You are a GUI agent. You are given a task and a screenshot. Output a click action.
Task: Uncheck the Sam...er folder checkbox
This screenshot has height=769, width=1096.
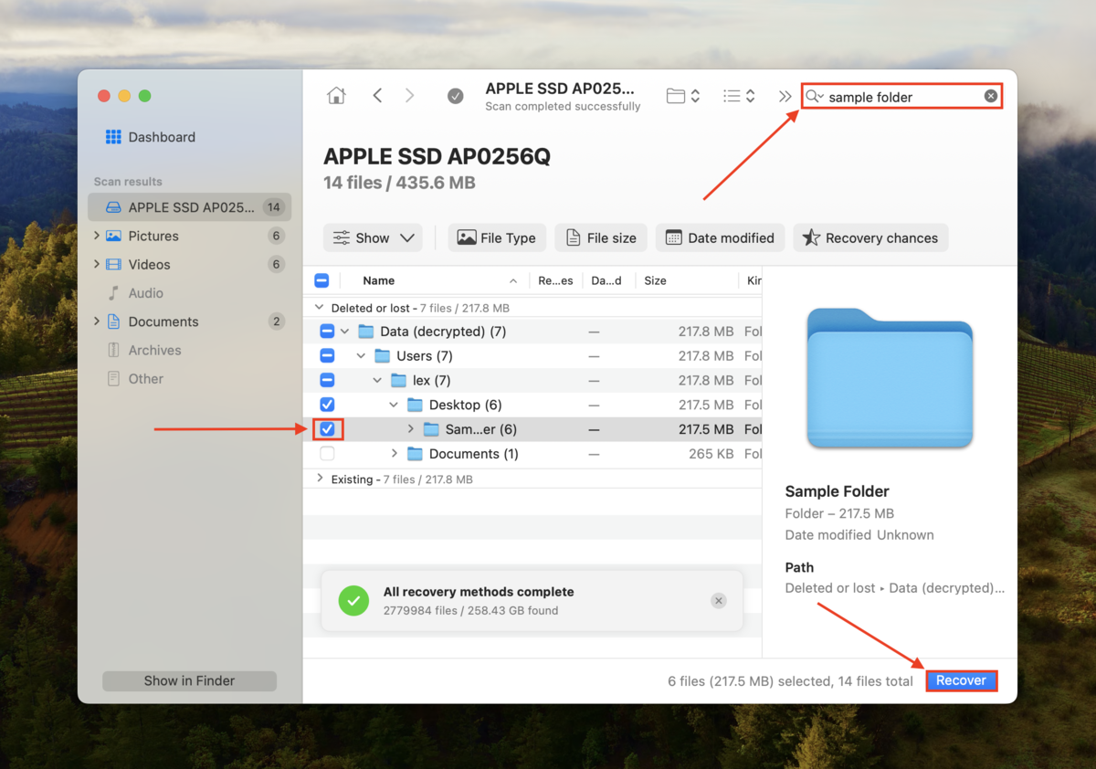coord(327,429)
